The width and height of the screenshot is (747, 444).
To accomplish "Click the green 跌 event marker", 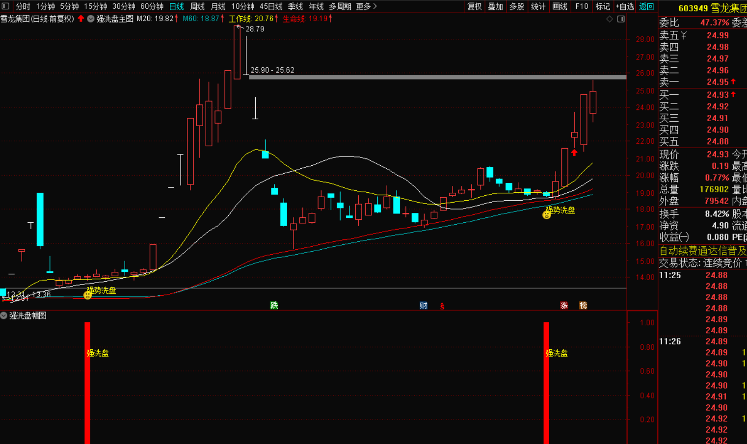I will tap(274, 306).
